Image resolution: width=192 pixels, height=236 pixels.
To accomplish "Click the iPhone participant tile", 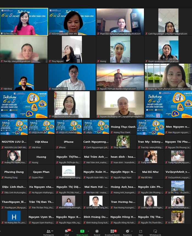I will [69, 142].
